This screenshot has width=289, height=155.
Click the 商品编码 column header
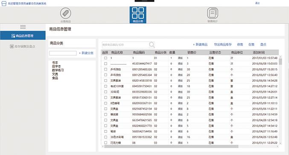pyautogui.click(x=139, y=52)
